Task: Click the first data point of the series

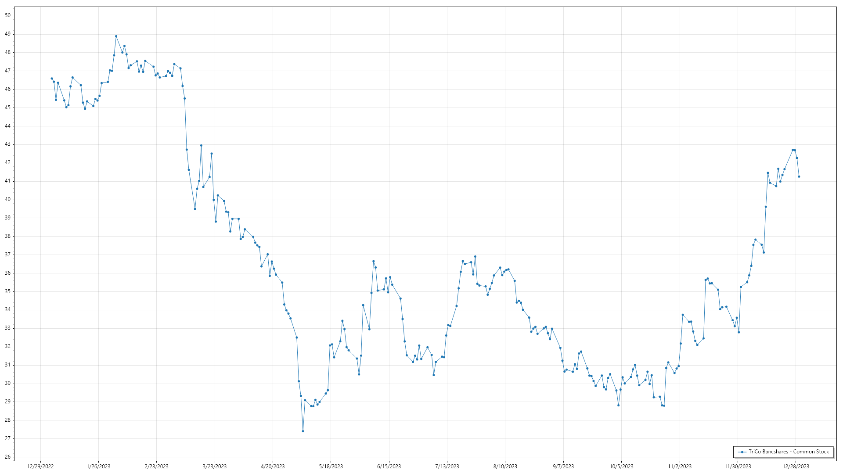Action: tap(52, 79)
